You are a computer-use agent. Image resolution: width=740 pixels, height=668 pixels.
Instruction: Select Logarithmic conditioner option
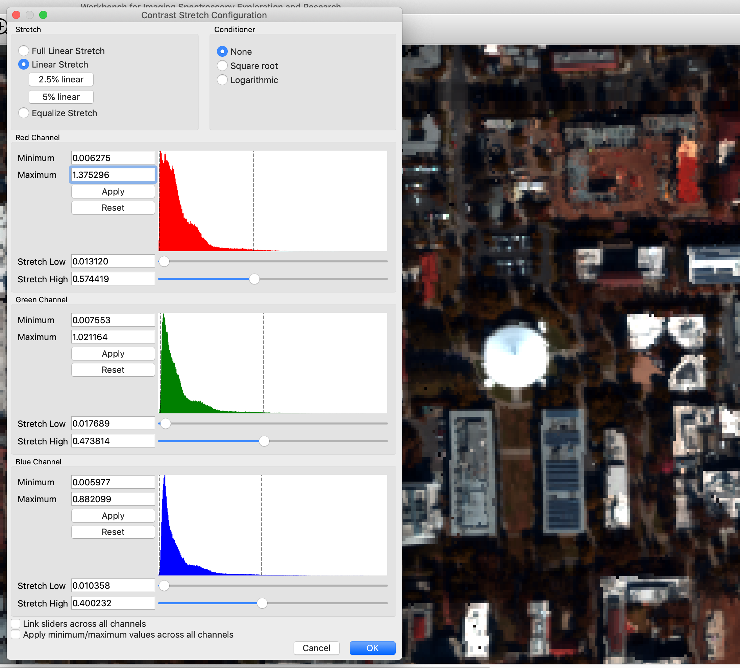(x=222, y=80)
